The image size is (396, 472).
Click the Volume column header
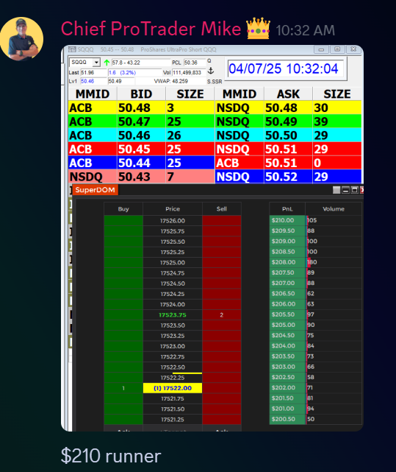point(334,209)
